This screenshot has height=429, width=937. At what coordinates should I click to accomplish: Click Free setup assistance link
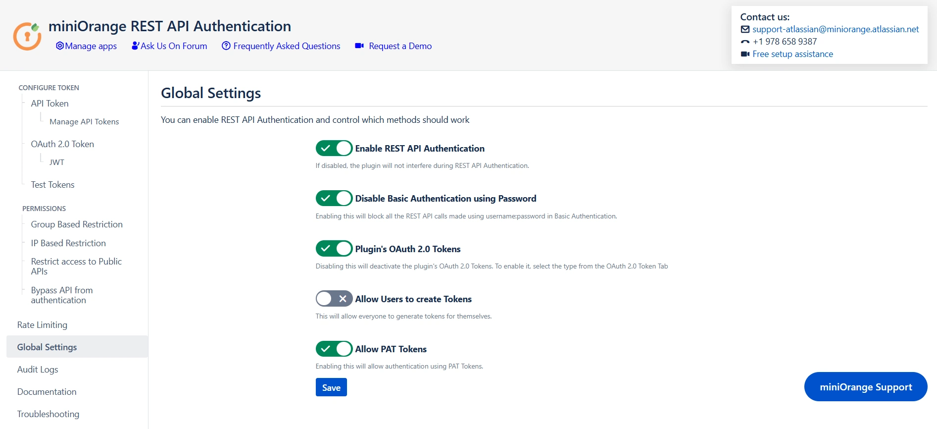pos(792,54)
